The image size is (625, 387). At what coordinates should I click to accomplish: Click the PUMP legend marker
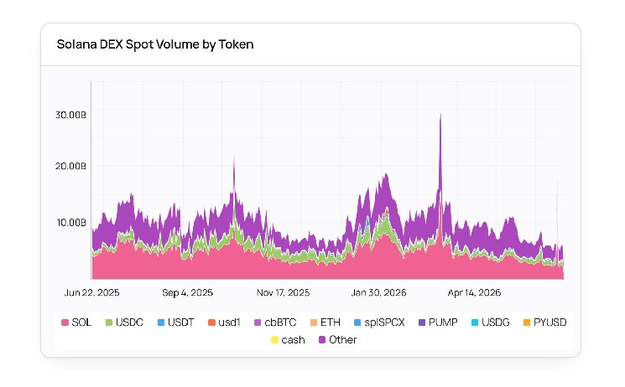click(x=422, y=322)
